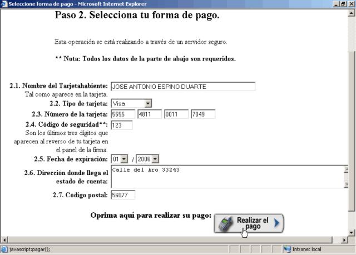Click the Internet Explorer icon in title bar
The height and width of the screenshot is (255, 356).
(4, 4)
